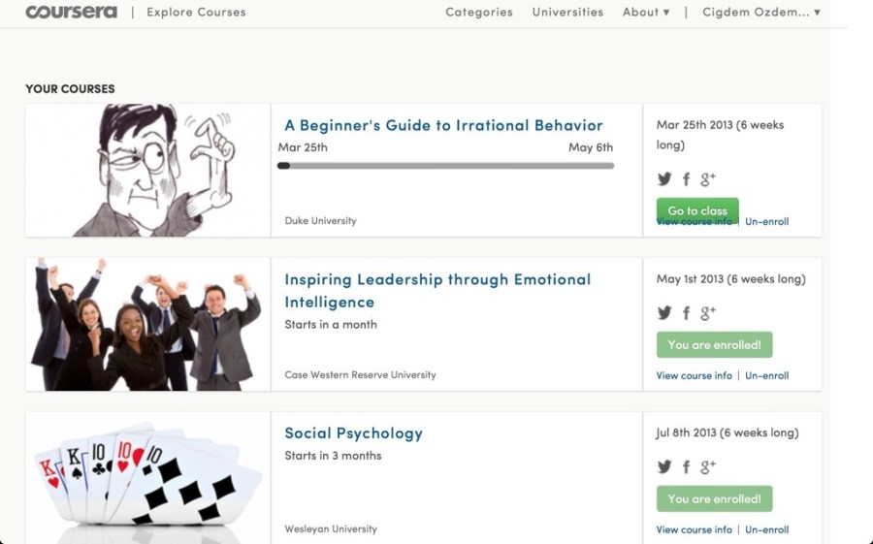This screenshot has height=544, width=873.
Task: Share Social Psychology on Facebook
Action: coord(686,466)
